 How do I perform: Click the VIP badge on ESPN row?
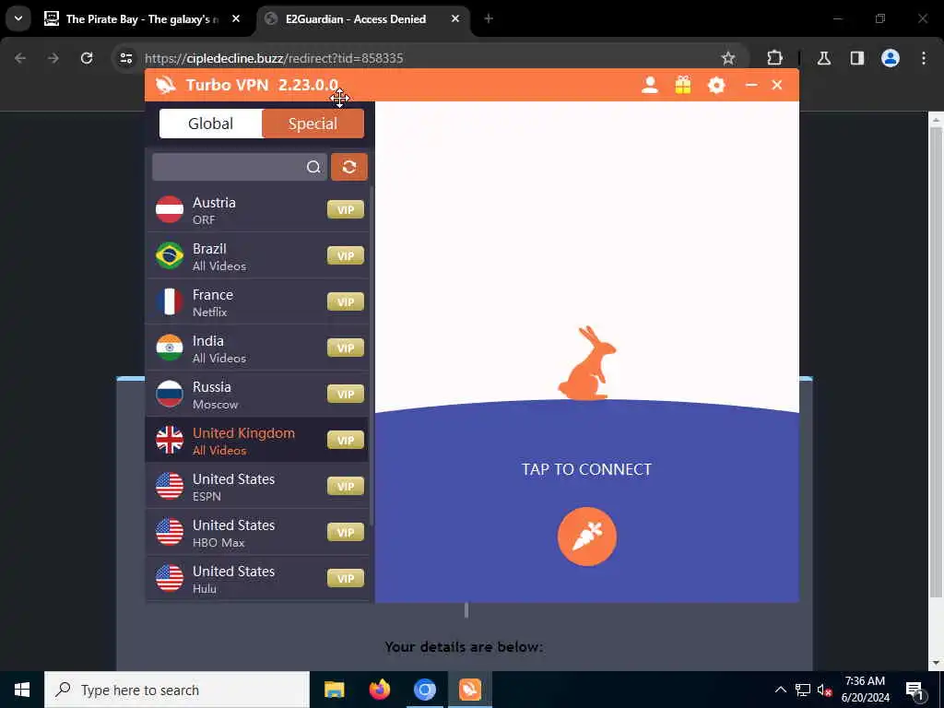tap(346, 486)
